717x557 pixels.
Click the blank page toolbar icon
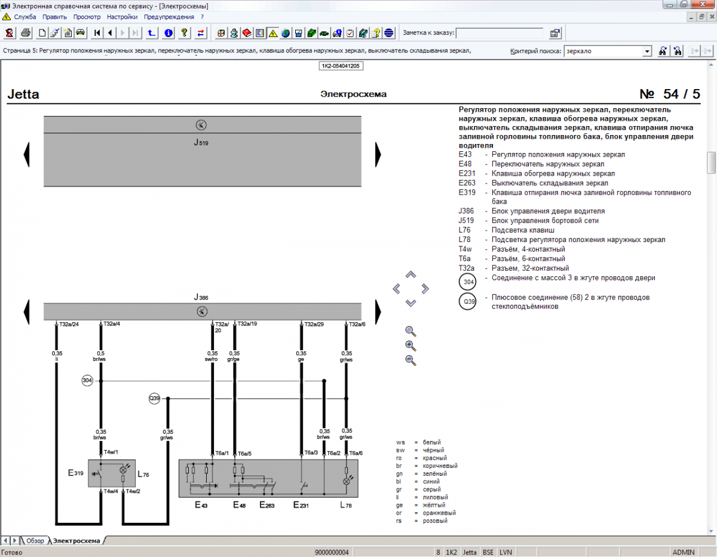click(42, 33)
